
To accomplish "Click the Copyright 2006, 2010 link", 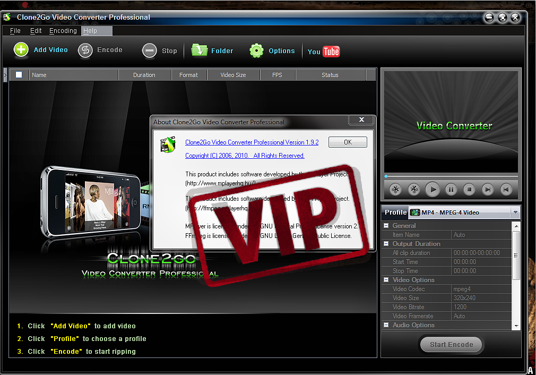I will point(245,156).
